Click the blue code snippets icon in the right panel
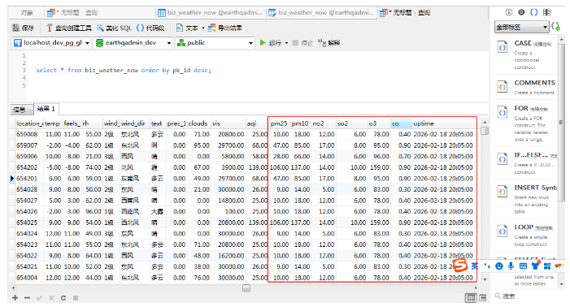 point(533,12)
